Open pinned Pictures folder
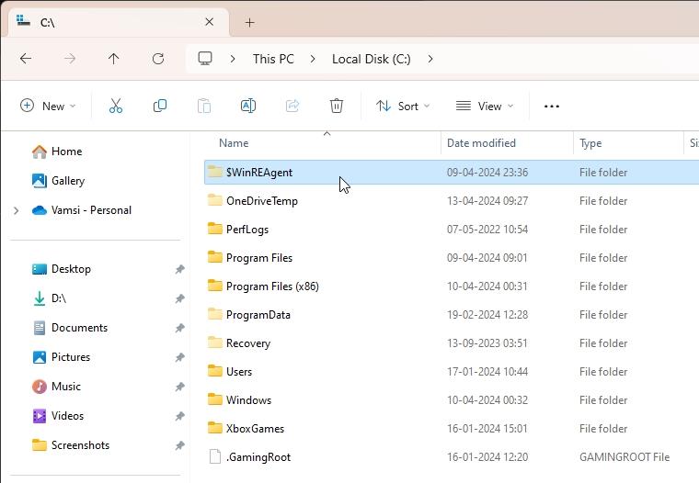Image resolution: width=699 pixels, height=483 pixels. (x=61, y=357)
